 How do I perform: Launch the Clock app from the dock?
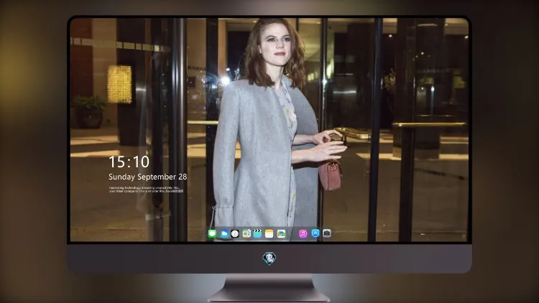(235, 234)
